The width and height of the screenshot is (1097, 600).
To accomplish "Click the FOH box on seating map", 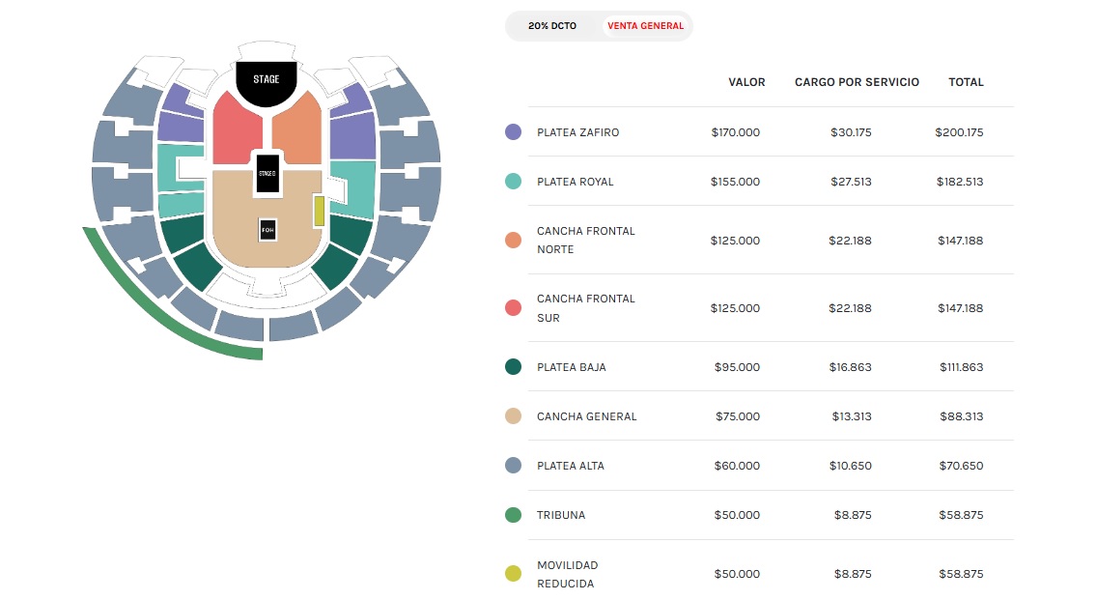I will pyautogui.click(x=267, y=231).
